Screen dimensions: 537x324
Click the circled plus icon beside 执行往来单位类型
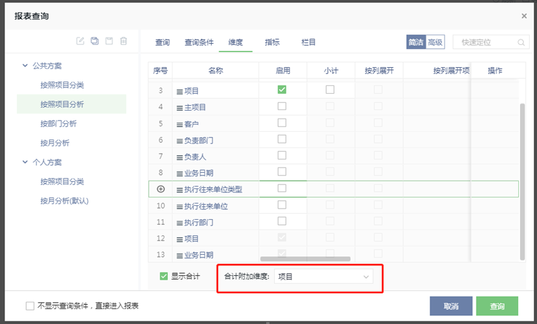161,189
